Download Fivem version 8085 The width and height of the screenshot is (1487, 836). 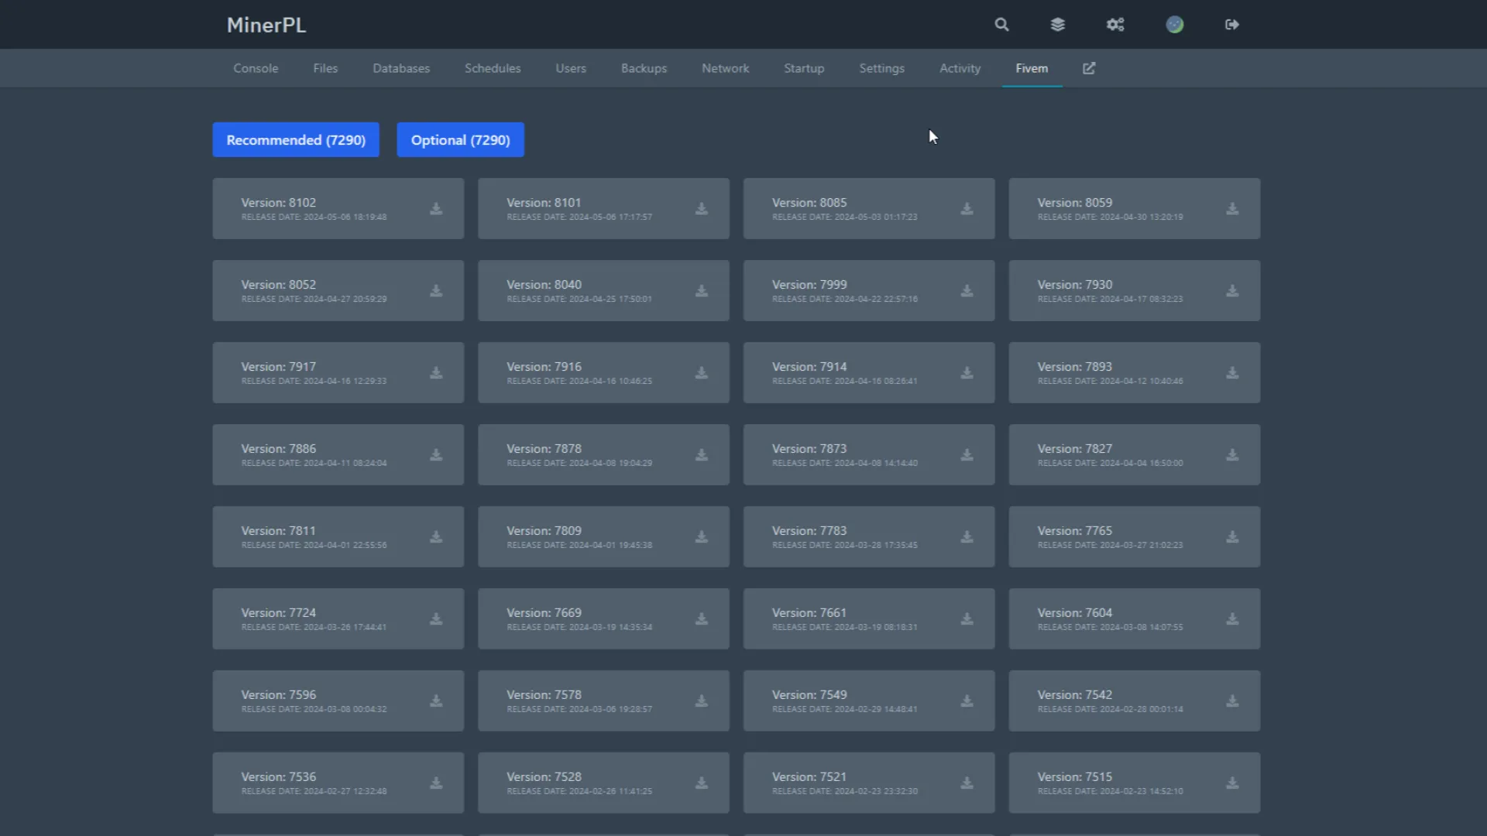(967, 209)
